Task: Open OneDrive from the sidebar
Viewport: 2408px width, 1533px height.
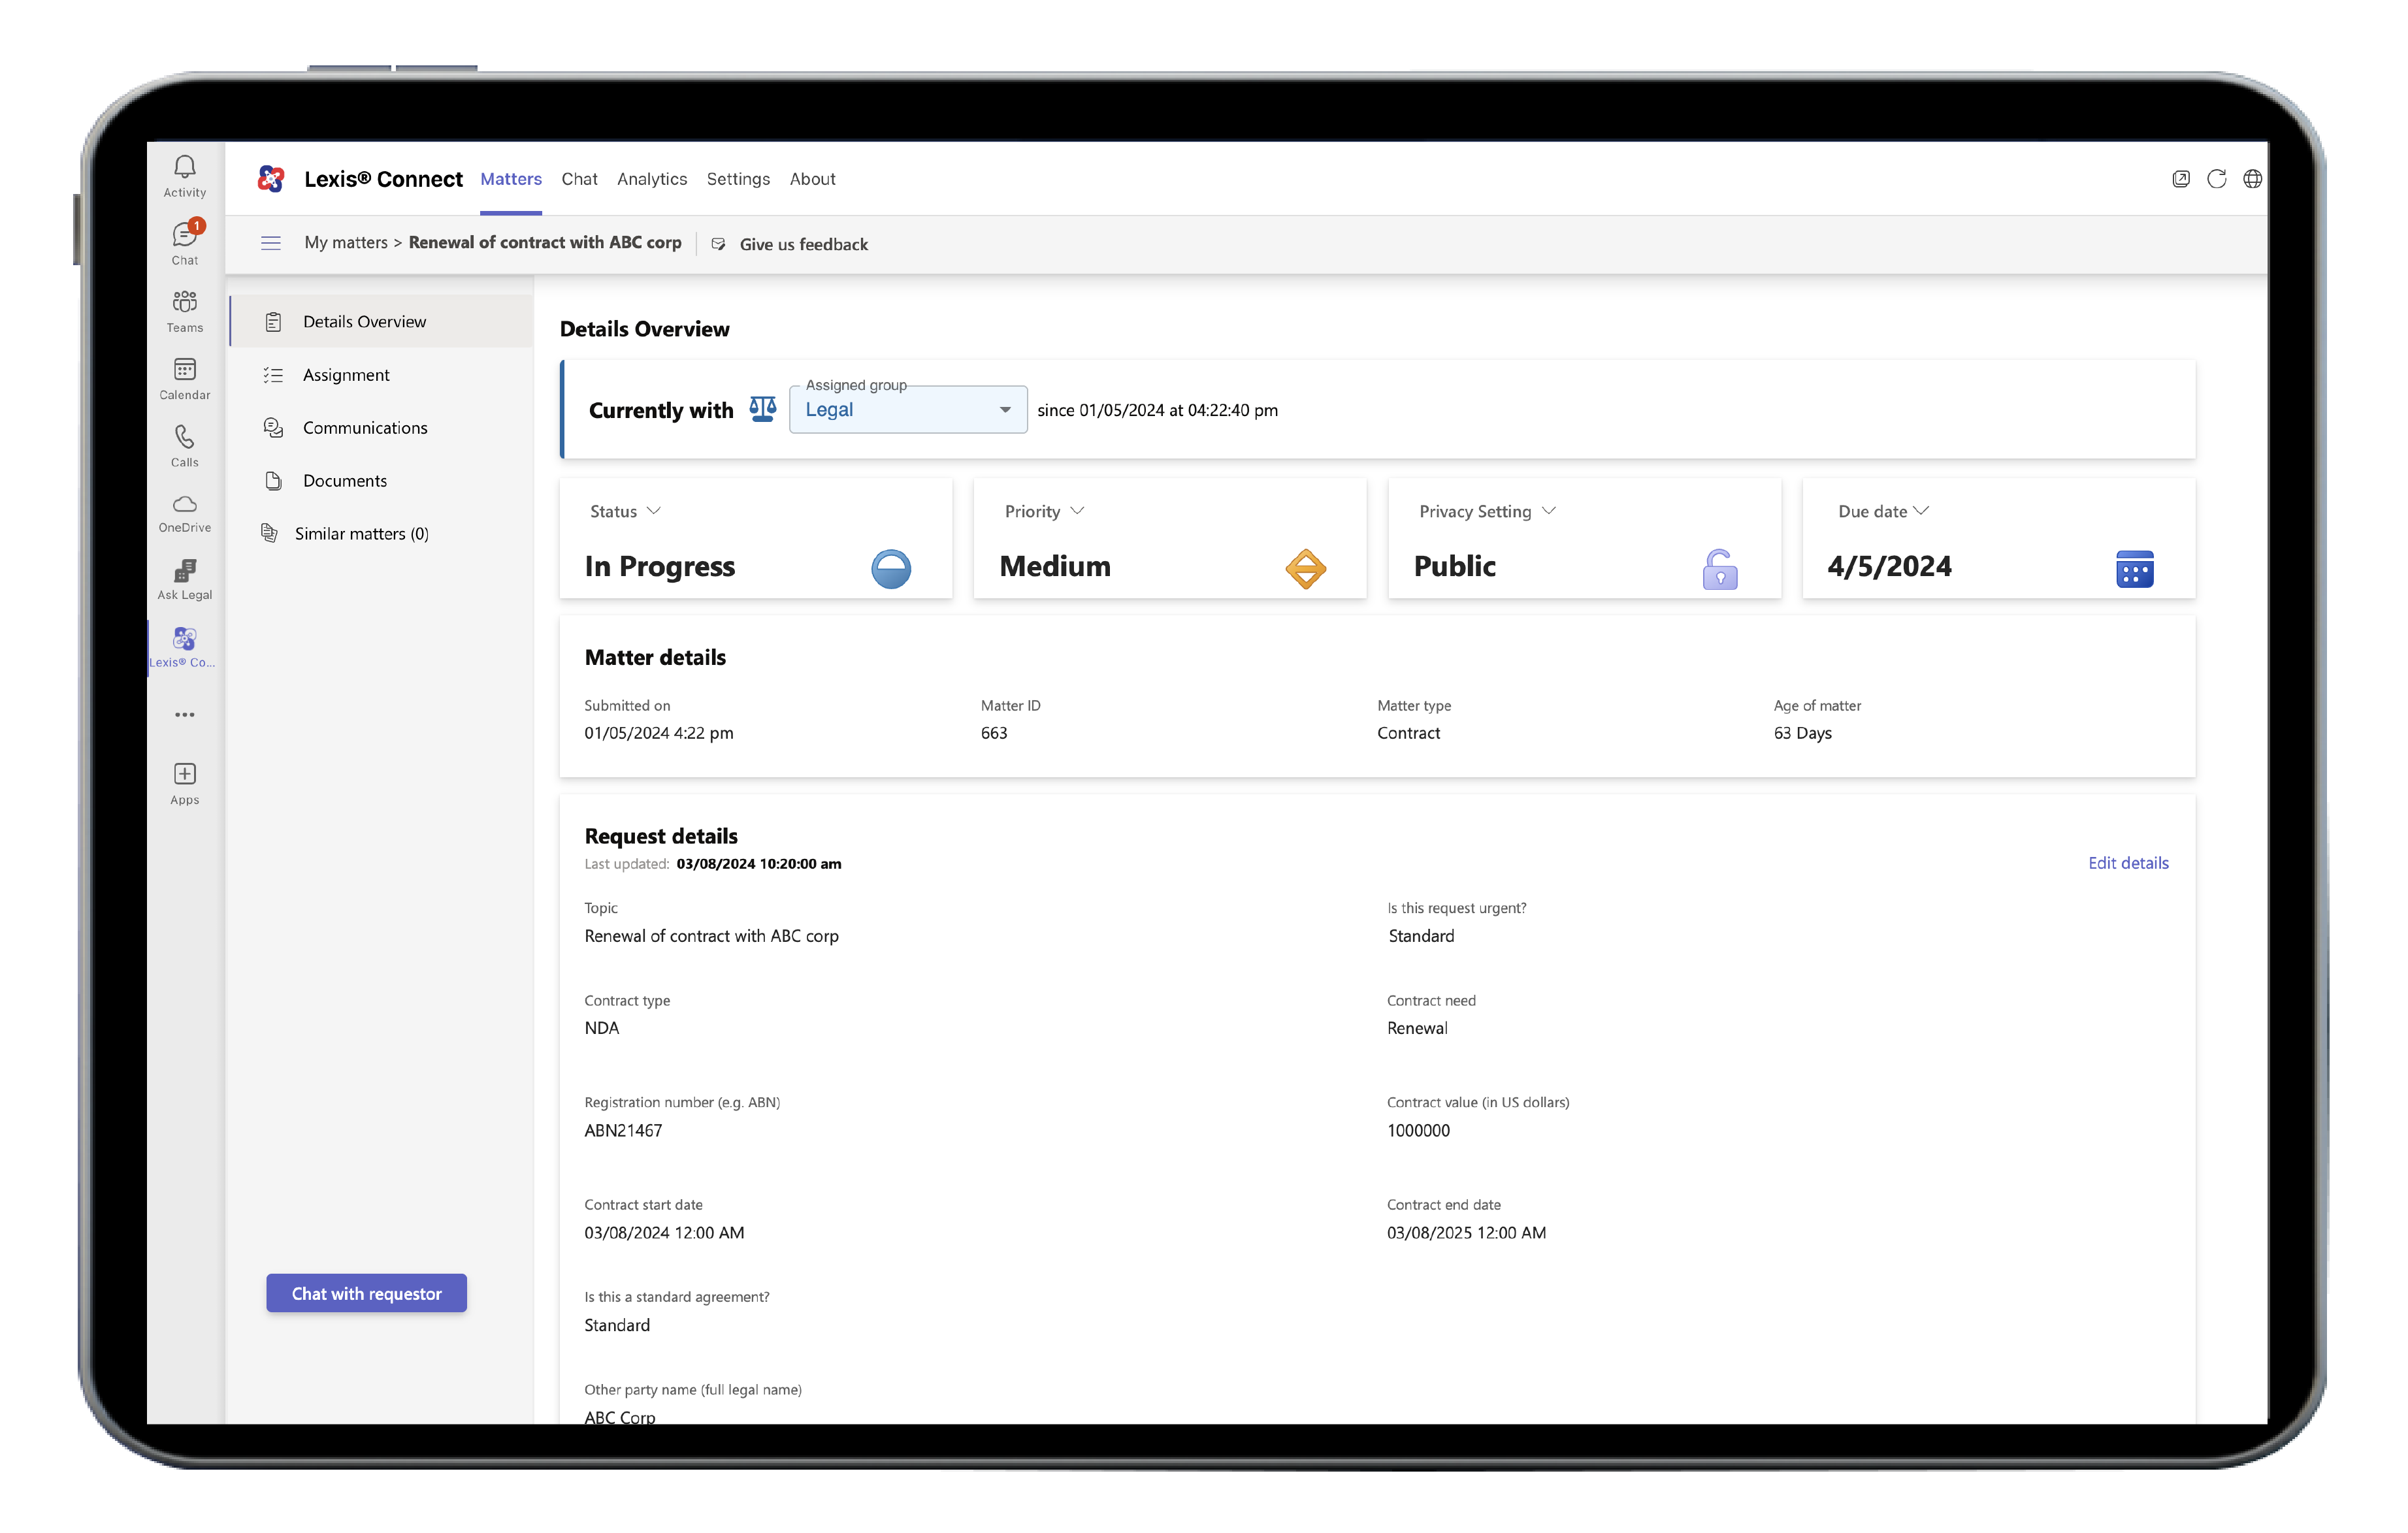Action: [x=185, y=512]
